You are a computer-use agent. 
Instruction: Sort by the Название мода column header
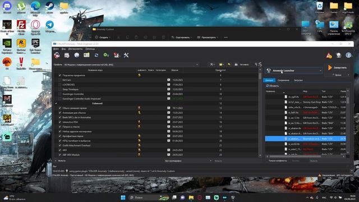95,70
